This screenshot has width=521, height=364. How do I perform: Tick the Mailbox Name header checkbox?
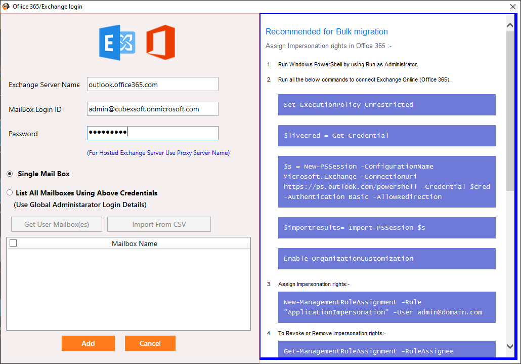point(13,244)
